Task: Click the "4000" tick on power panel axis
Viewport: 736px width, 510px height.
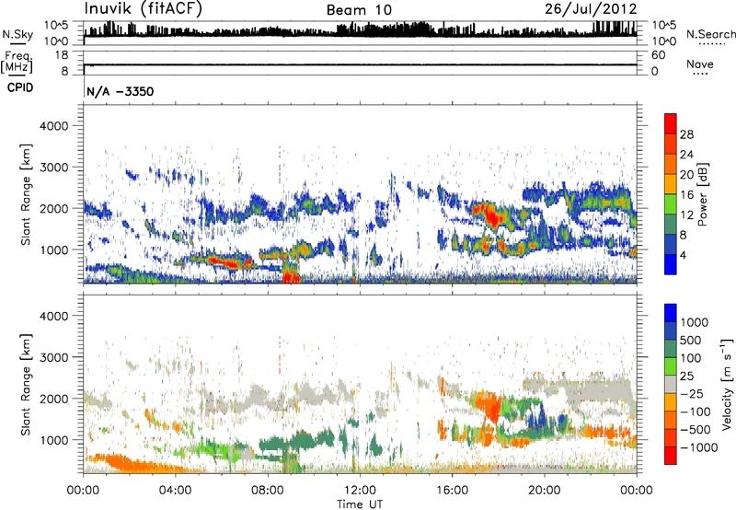Action: coord(53,126)
